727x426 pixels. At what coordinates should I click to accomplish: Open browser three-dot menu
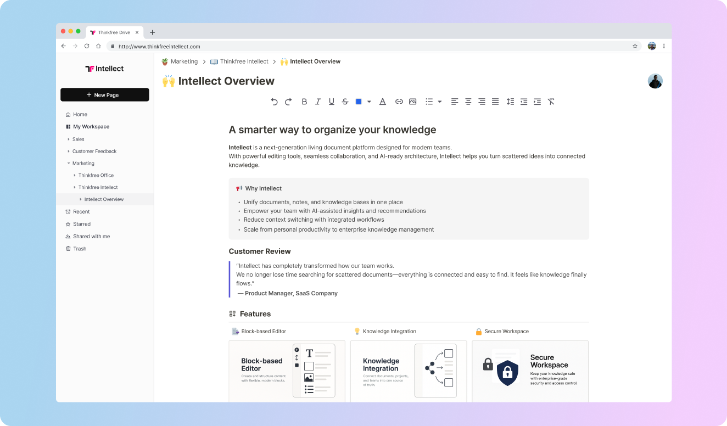[x=664, y=46]
